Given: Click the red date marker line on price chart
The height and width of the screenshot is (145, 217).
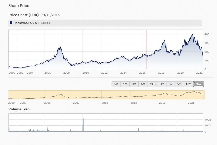Looking at the screenshot, I should [147, 49].
